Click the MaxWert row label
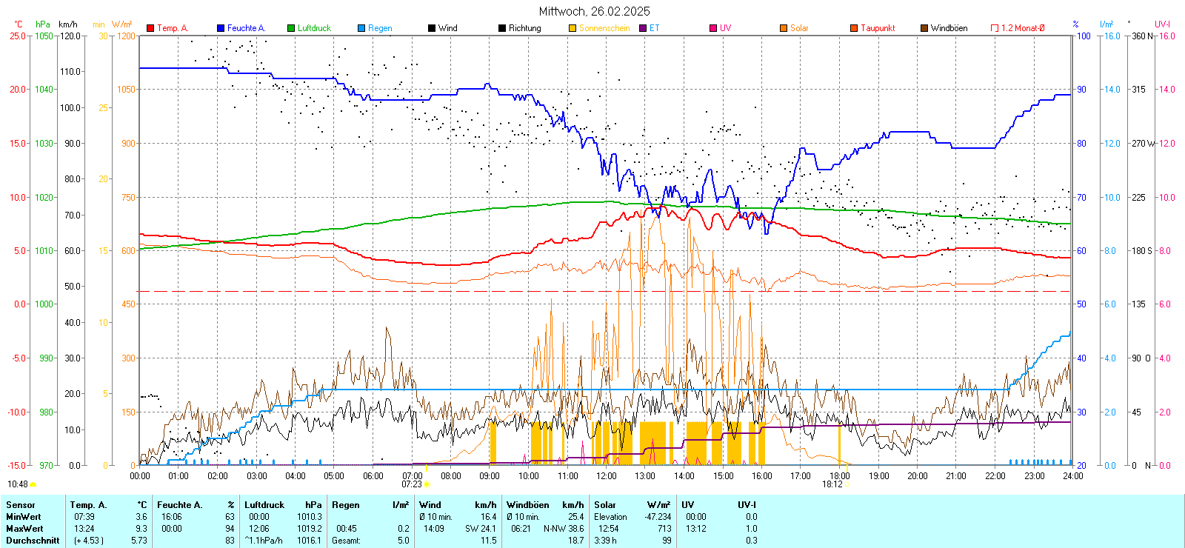1185x548 pixels. 24,529
